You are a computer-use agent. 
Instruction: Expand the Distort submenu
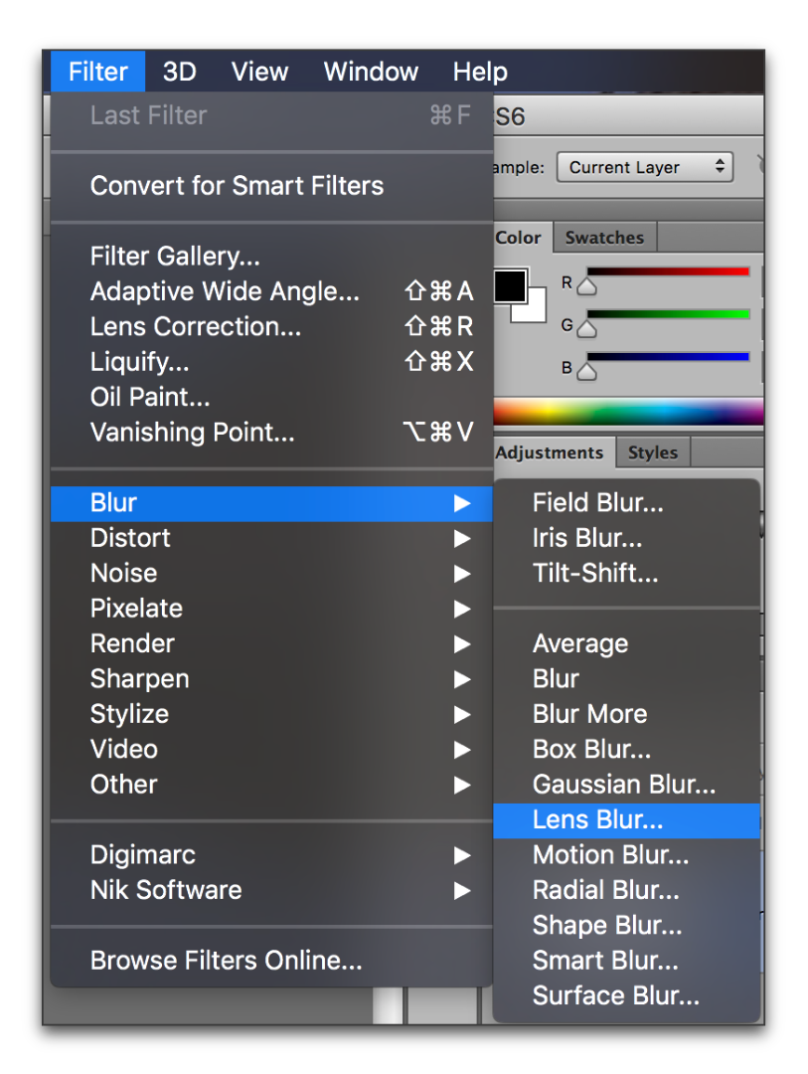pos(130,538)
